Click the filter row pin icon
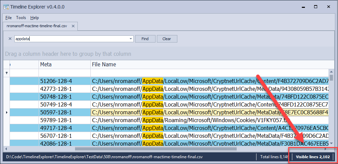Viewport: 338px width, 164px height. (6, 73)
